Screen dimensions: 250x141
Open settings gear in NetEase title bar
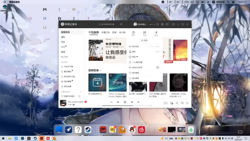[x=162, y=24]
